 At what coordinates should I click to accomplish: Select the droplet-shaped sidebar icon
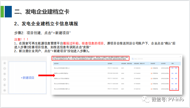[5, 85]
